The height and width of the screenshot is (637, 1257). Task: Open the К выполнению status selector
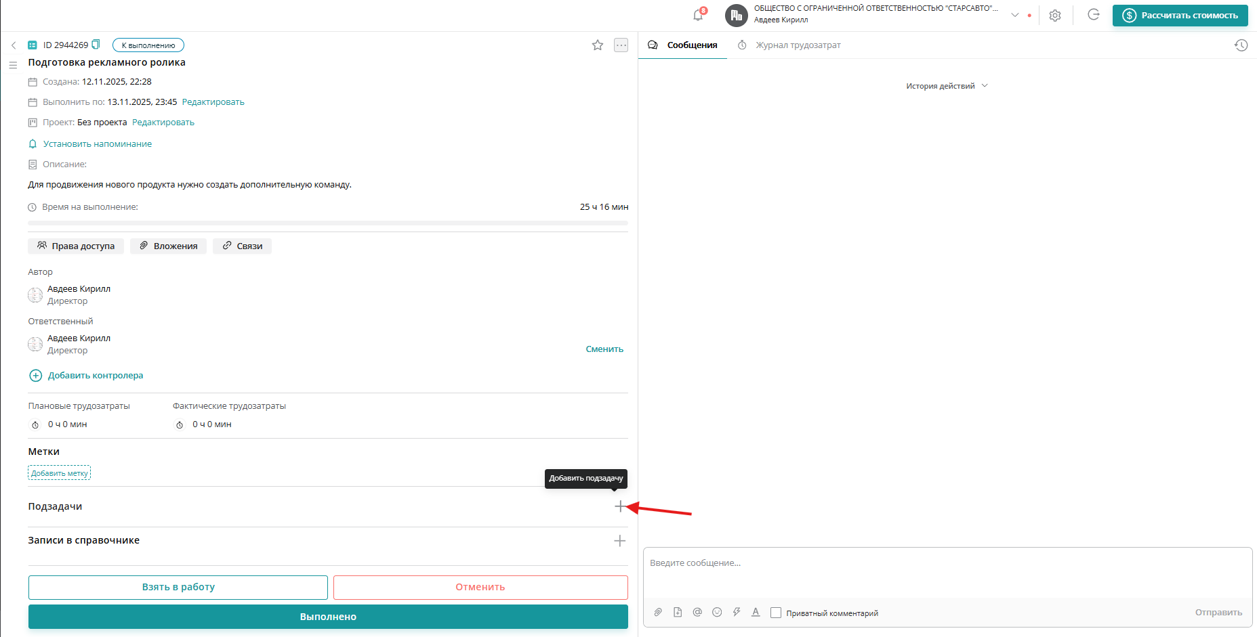point(148,45)
